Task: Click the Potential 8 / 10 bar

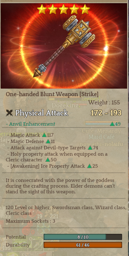Action: 83,237
